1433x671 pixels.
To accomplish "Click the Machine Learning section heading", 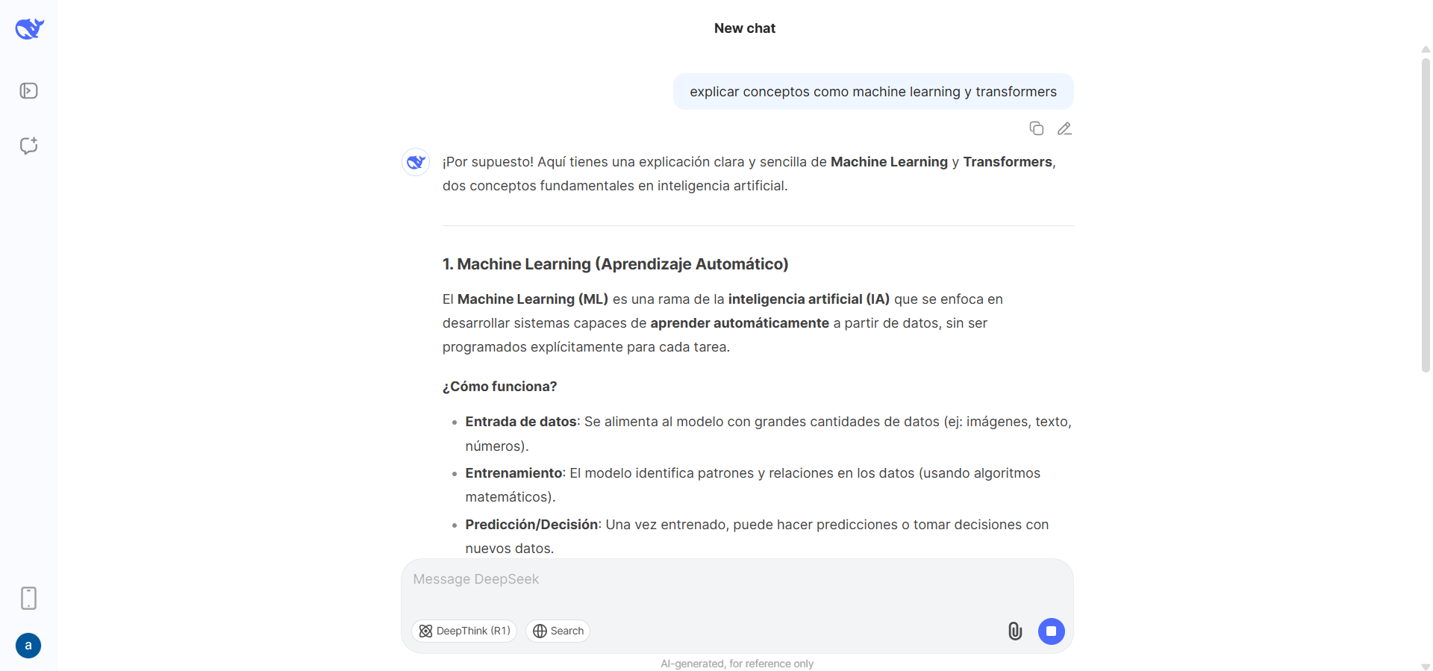I will (615, 264).
